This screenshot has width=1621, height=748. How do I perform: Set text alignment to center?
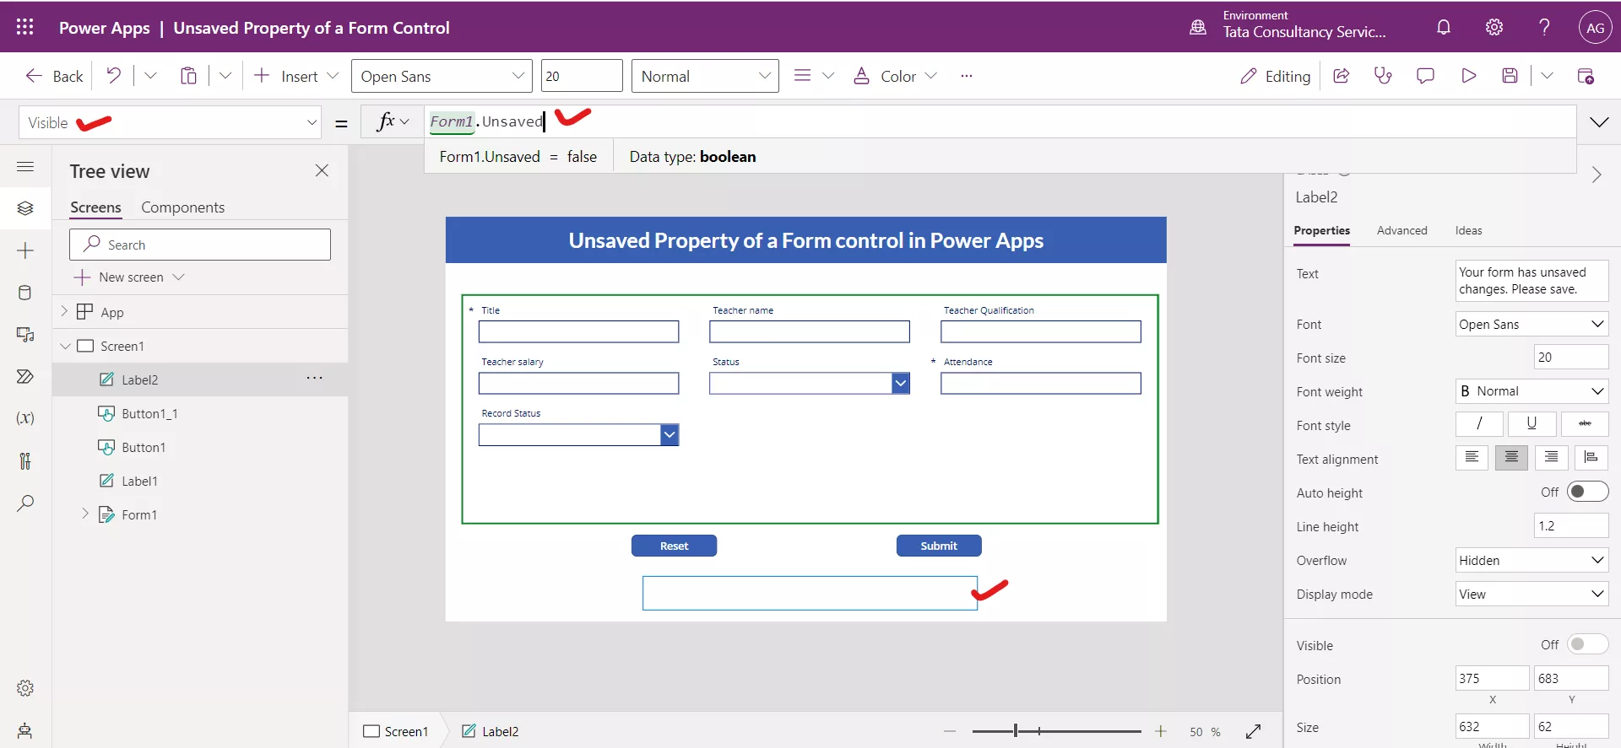1511,457
